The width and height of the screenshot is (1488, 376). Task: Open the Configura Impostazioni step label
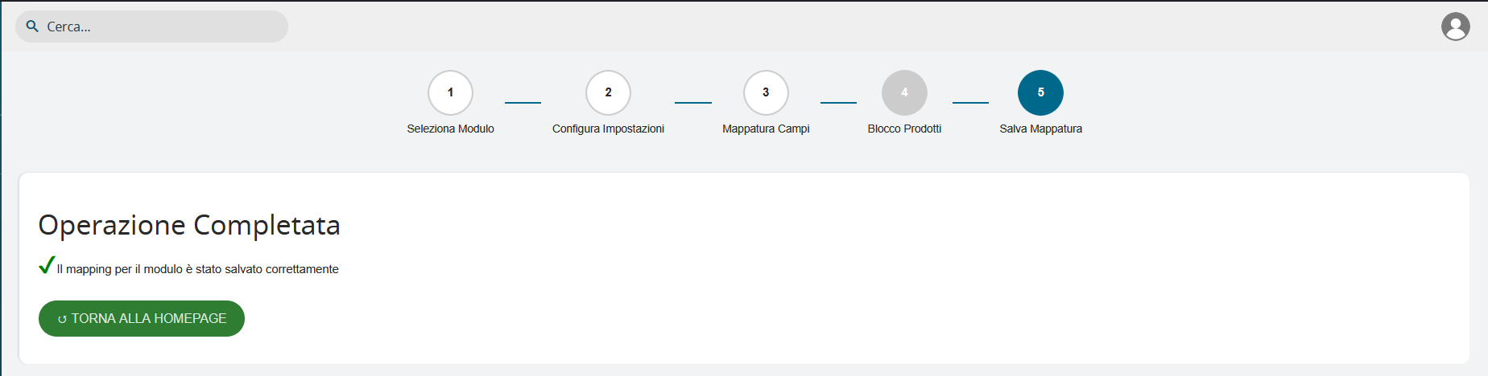coord(608,129)
